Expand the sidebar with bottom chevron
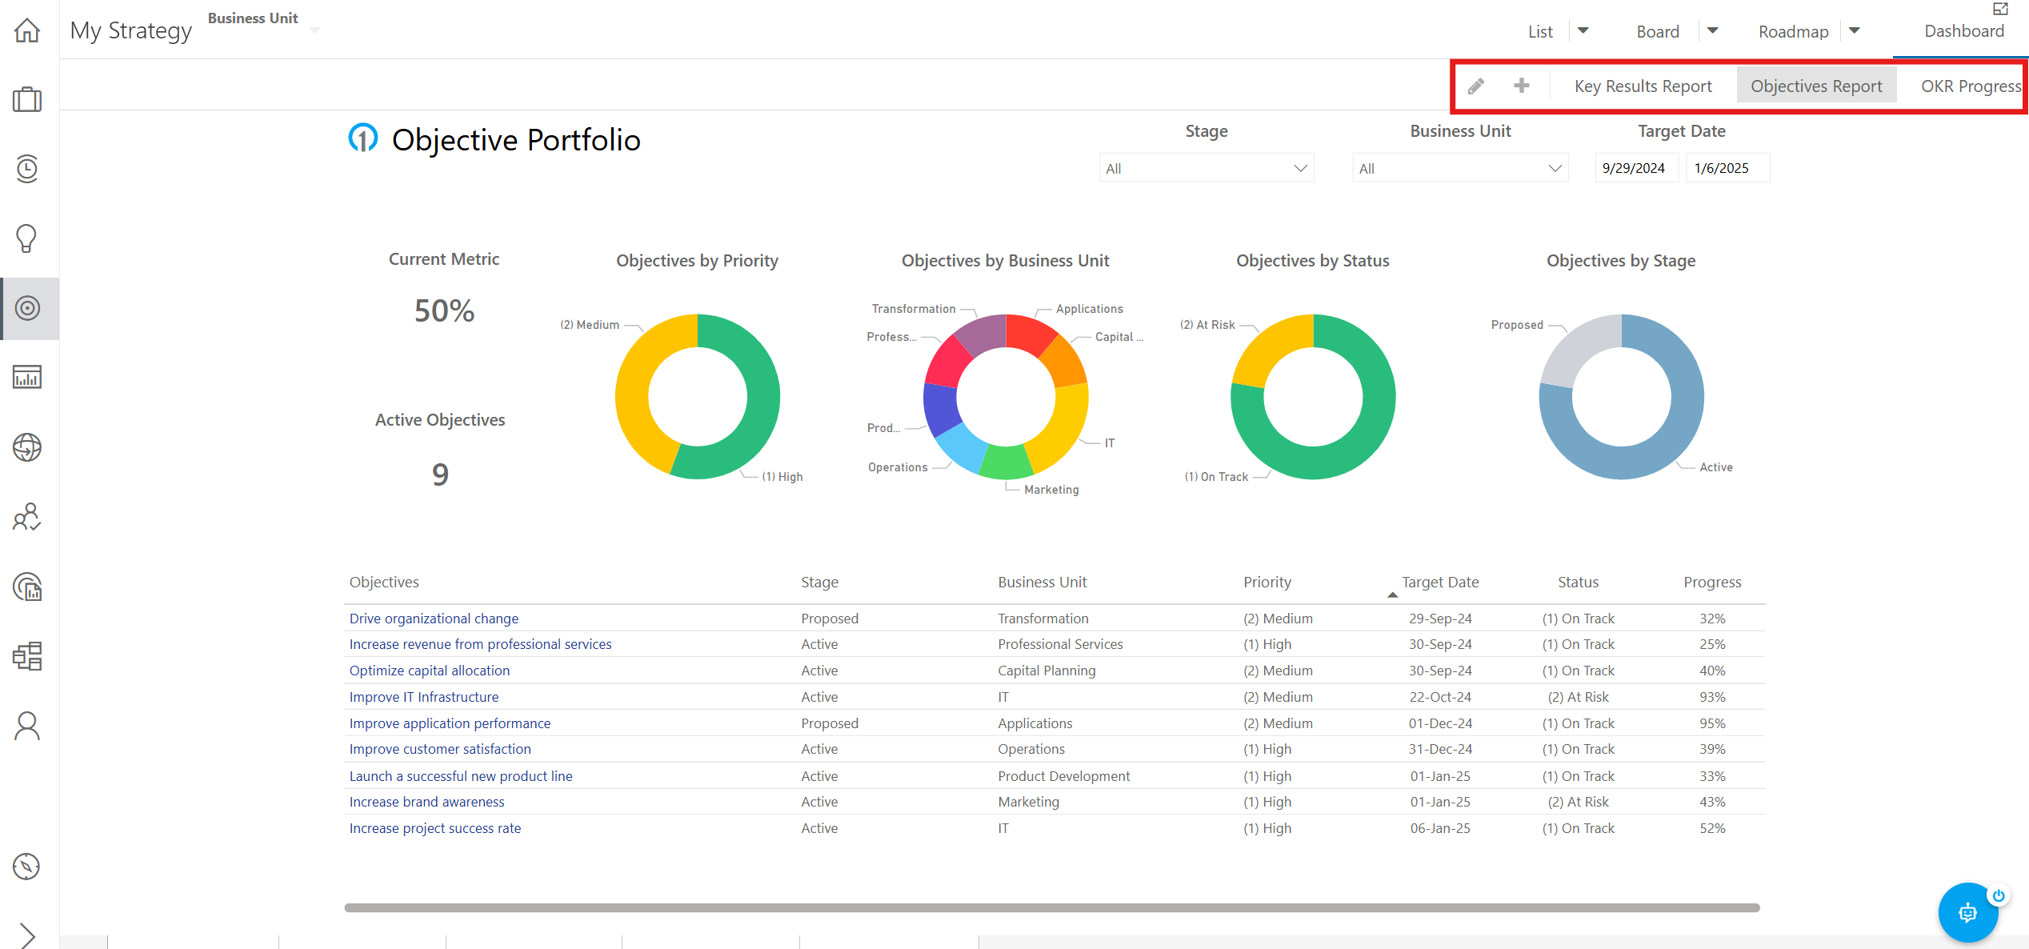The image size is (2029, 949). click(x=27, y=935)
